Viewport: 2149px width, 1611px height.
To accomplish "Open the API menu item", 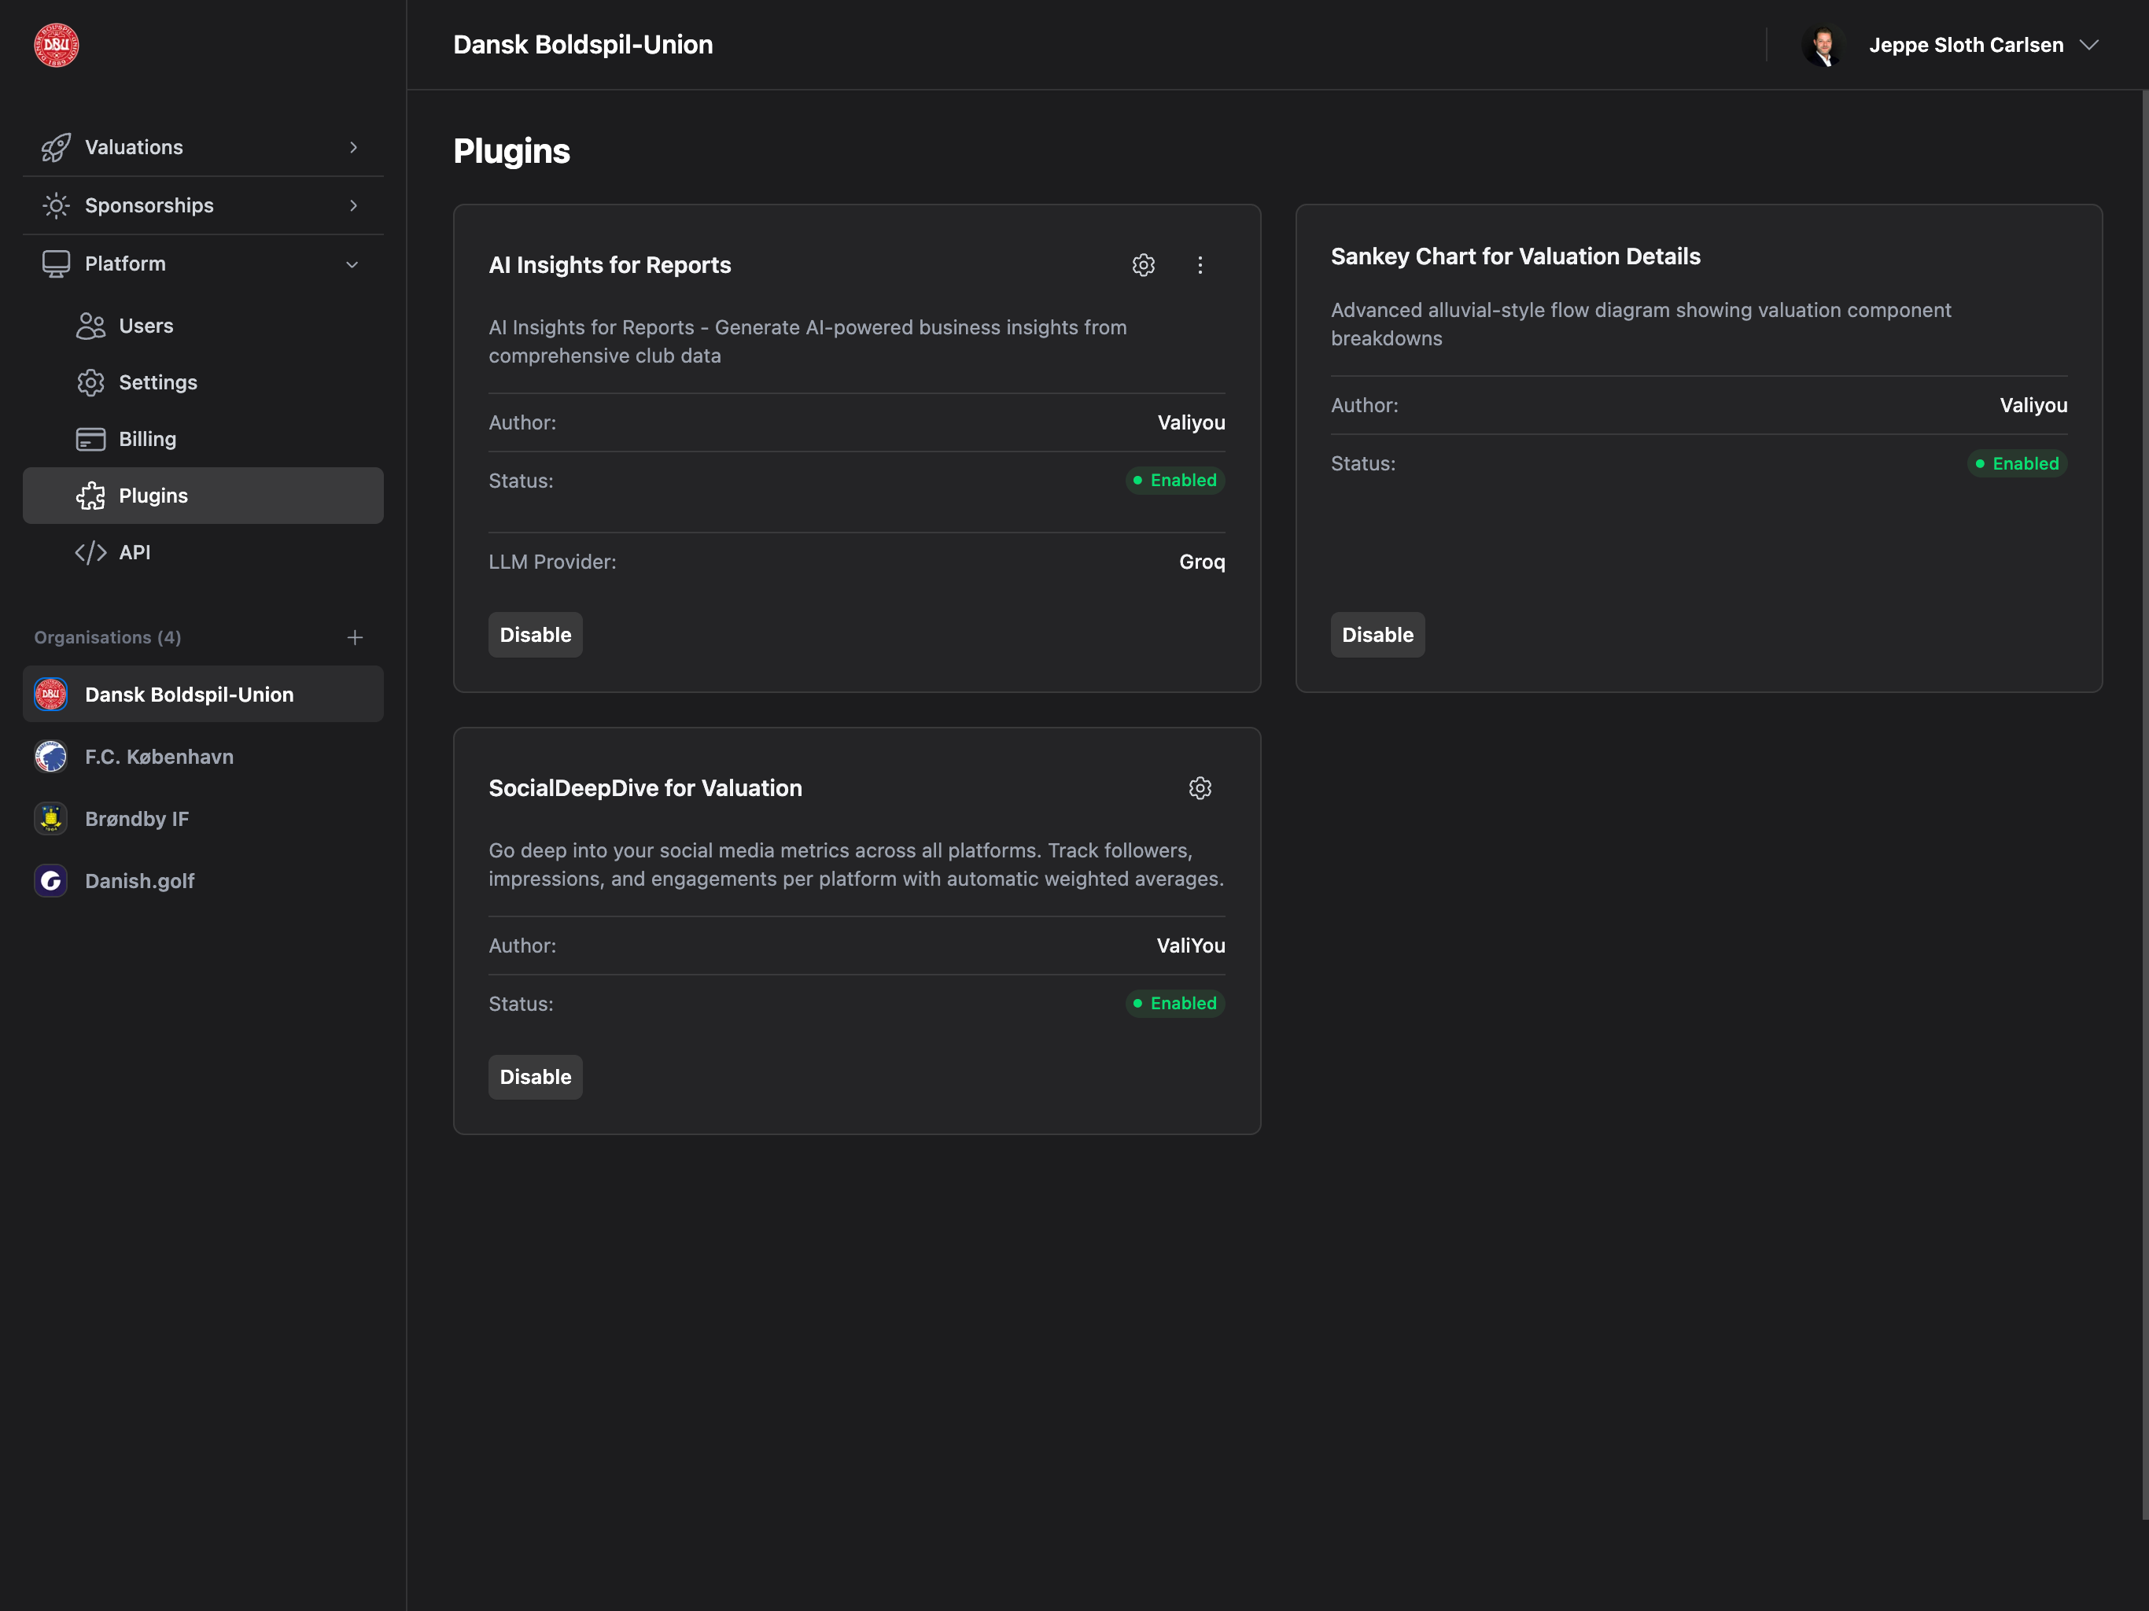I will (x=134, y=553).
